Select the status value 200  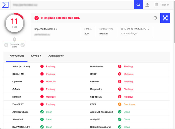[86, 34]
